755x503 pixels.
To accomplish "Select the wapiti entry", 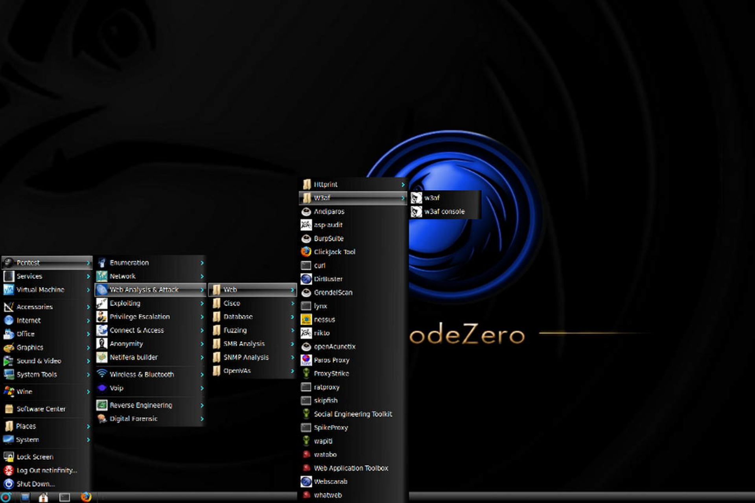I will (x=353, y=441).
